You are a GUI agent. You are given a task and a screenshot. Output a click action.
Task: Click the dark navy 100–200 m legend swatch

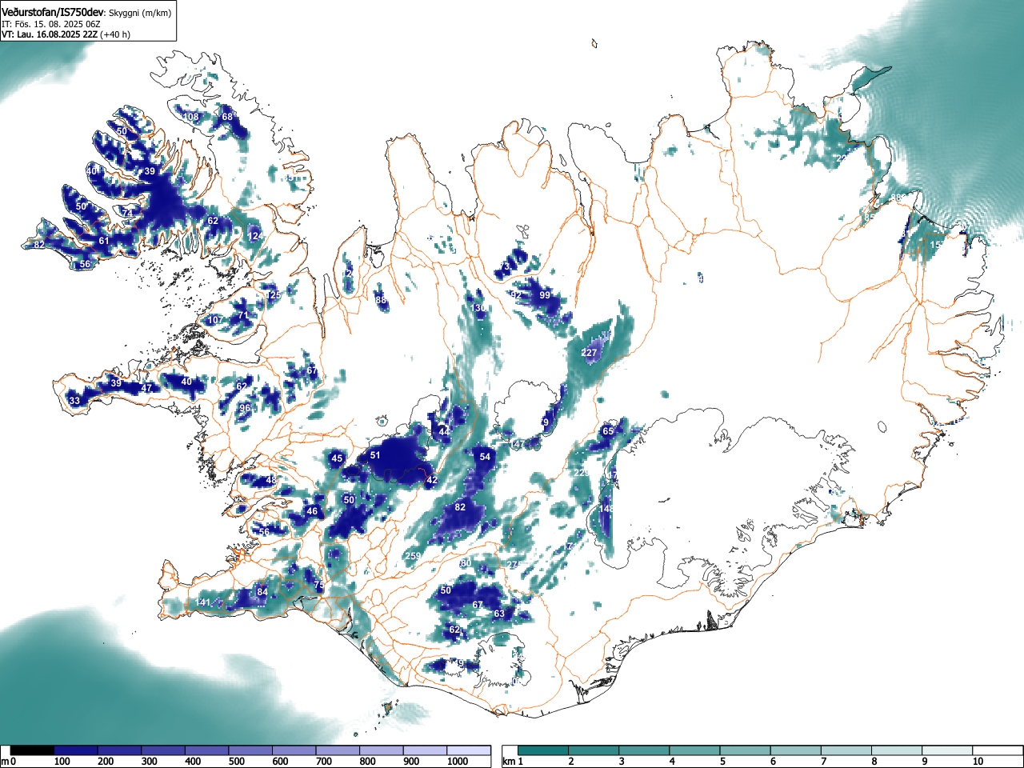(x=76, y=750)
